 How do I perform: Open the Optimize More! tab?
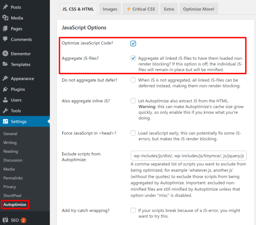198,9
